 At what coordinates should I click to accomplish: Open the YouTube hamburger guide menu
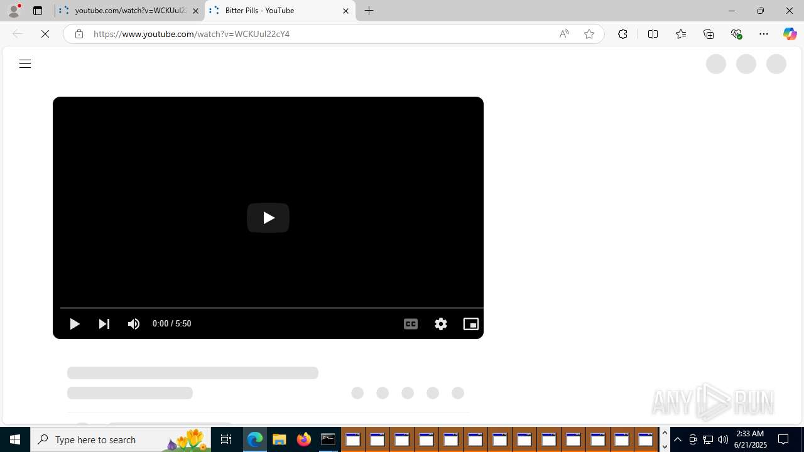(x=24, y=64)
